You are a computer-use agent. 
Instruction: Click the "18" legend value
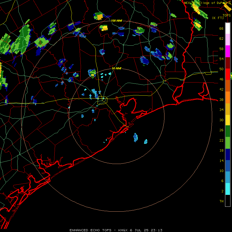[x=221, y=151]
